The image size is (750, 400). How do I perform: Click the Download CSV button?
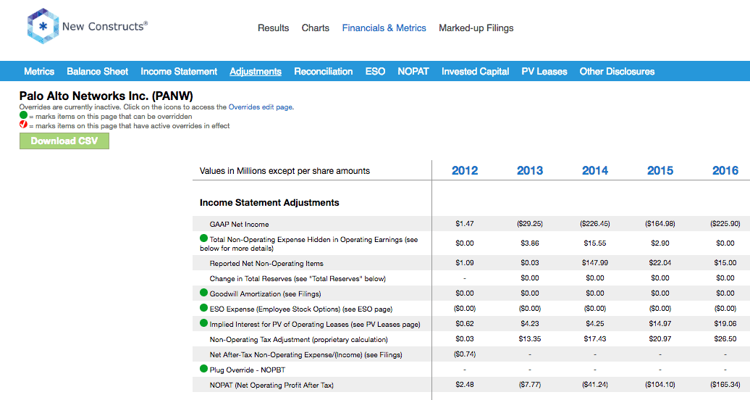pos(64,141)
